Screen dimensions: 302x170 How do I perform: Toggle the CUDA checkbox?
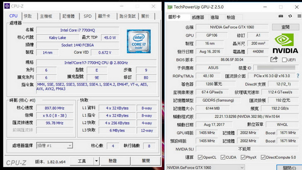[x=223, y=158]
